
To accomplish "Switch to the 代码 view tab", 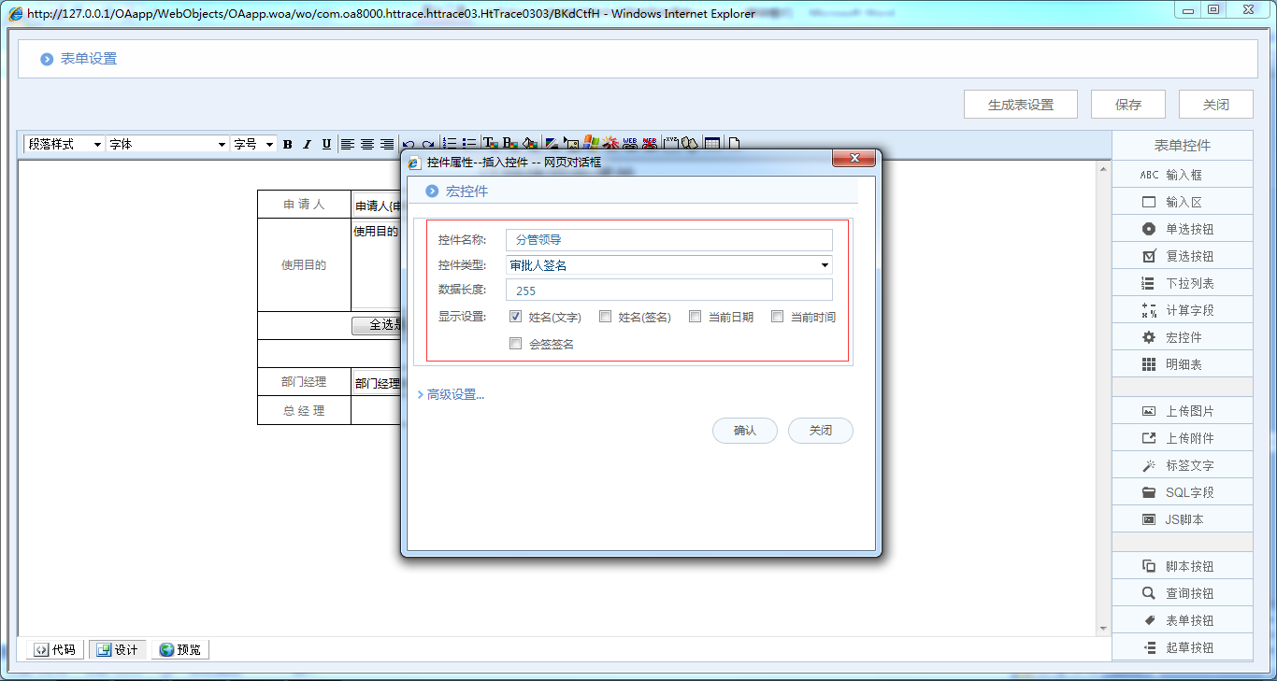I will point(54,649).
